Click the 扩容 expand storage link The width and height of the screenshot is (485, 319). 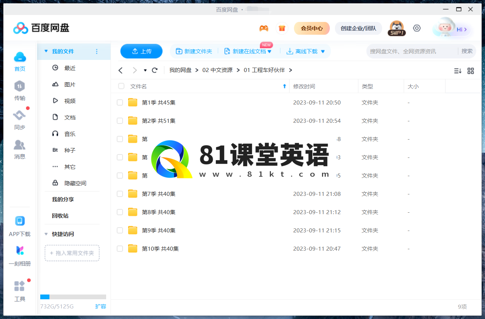click(x=101, y=306)
